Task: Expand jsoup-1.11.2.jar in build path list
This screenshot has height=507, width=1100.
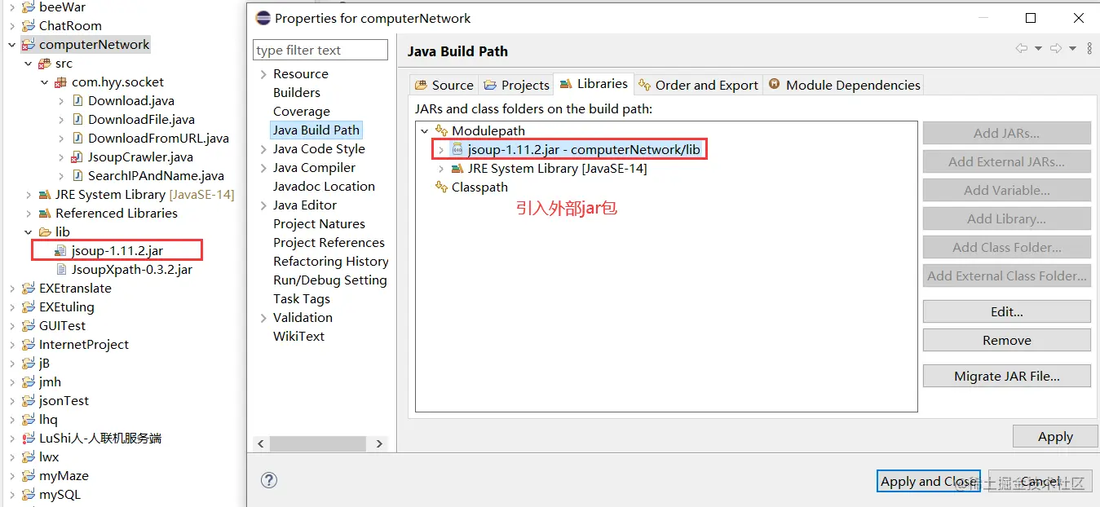Action: [x=441, y=149]
